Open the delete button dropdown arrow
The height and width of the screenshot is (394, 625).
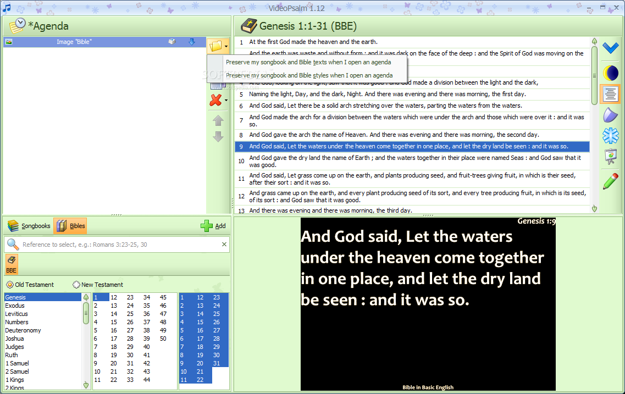click(226, 101)
